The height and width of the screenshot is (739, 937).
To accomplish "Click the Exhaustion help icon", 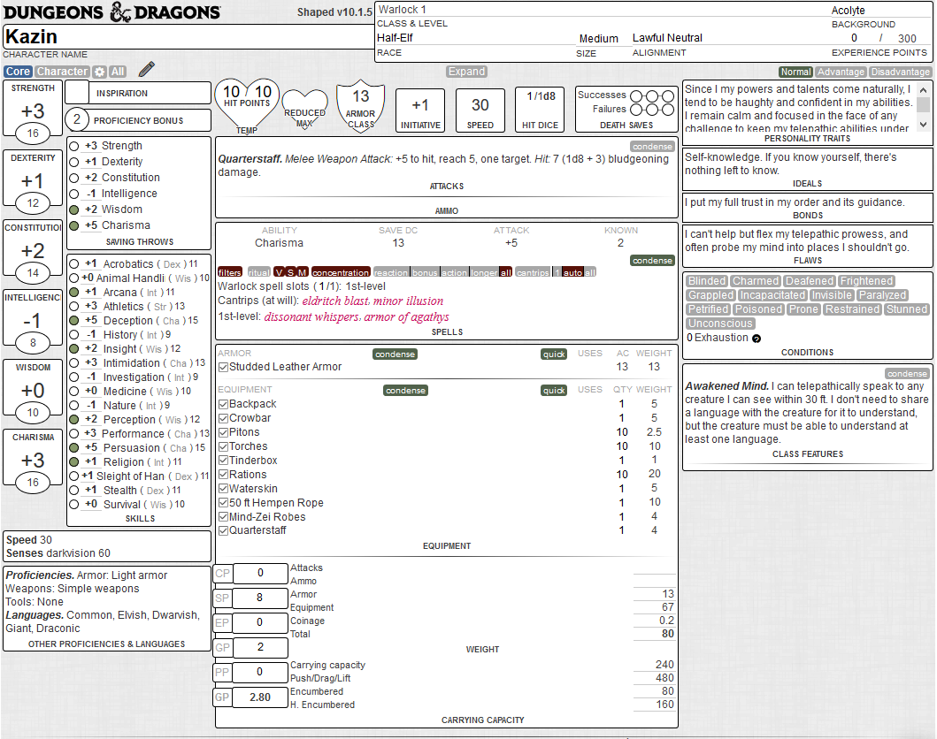I will 757,339.
